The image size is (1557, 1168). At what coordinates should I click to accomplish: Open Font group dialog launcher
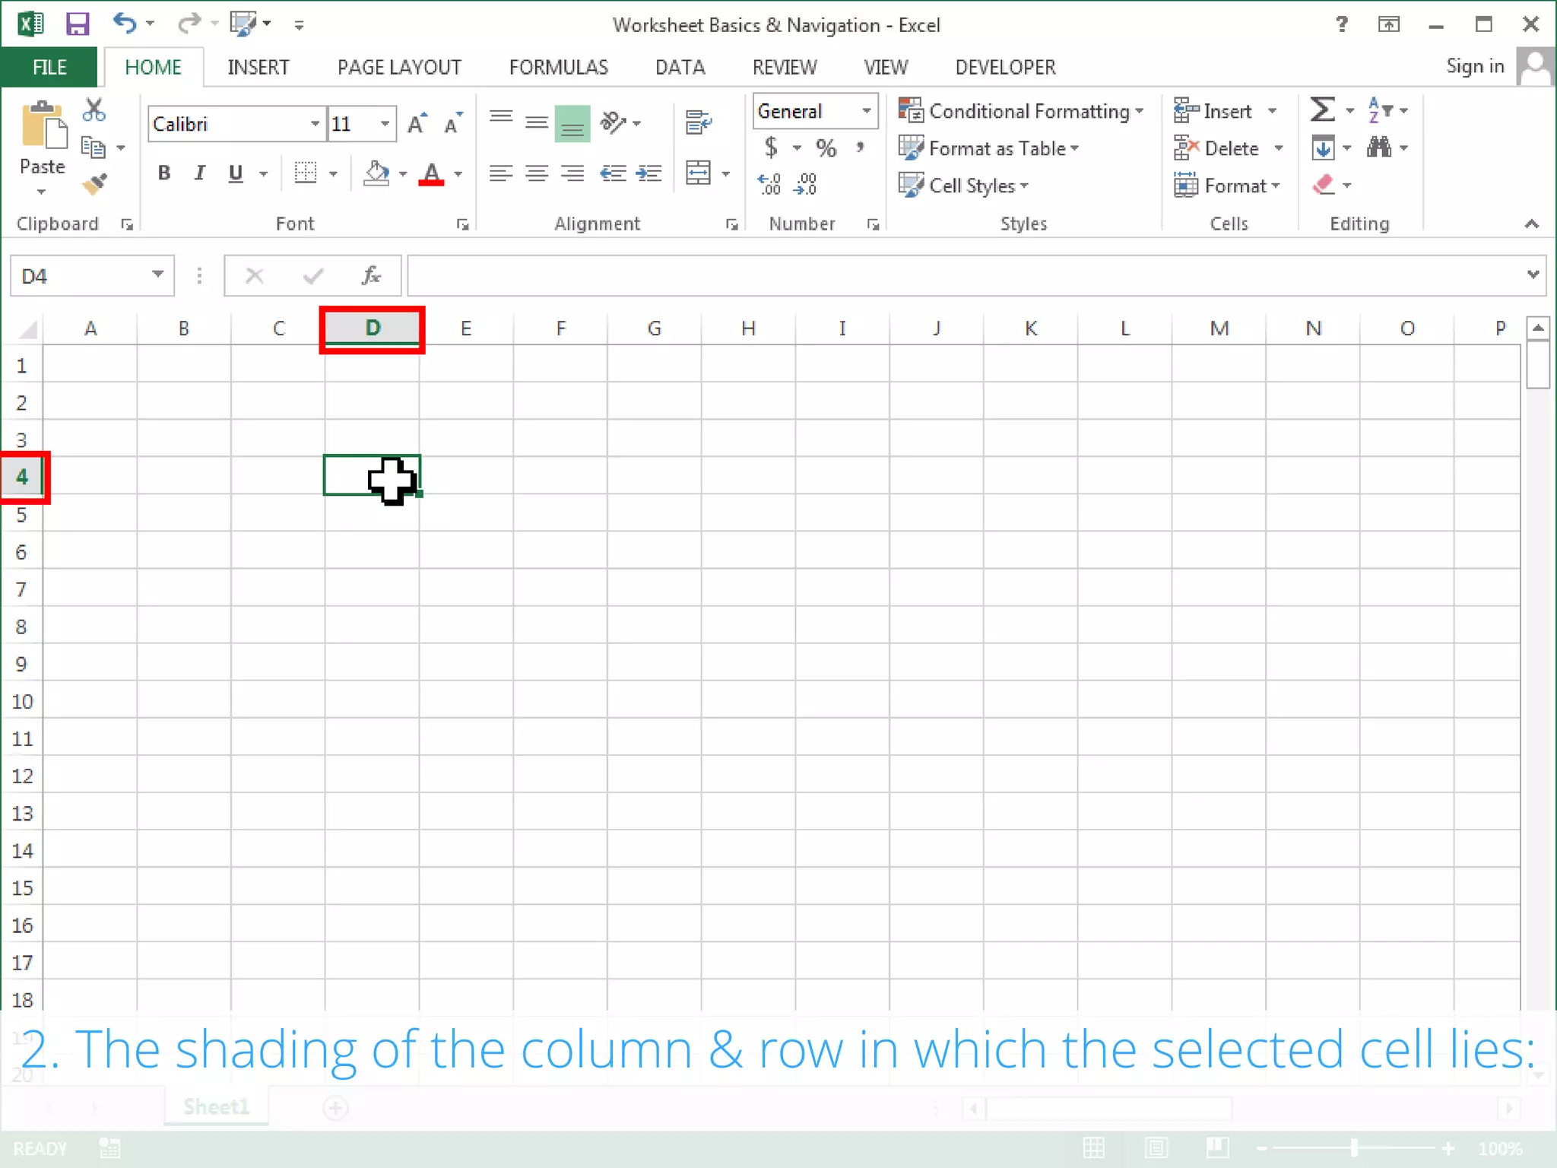462,224
